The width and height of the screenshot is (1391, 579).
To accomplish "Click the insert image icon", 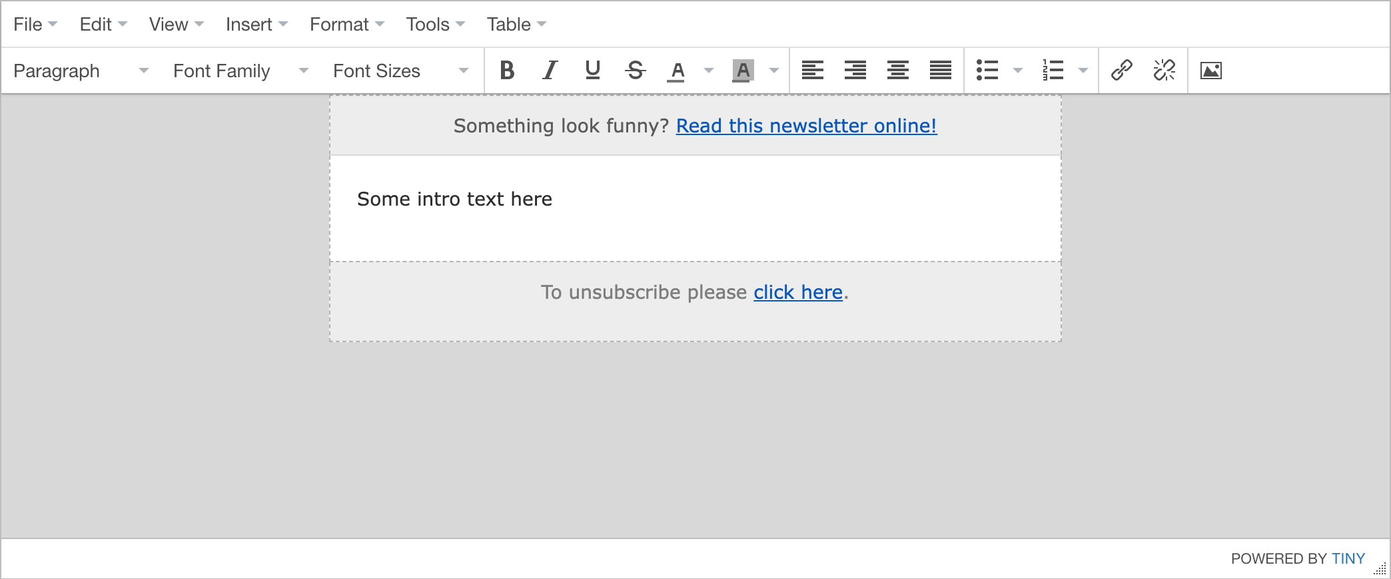I will 1210,71.
